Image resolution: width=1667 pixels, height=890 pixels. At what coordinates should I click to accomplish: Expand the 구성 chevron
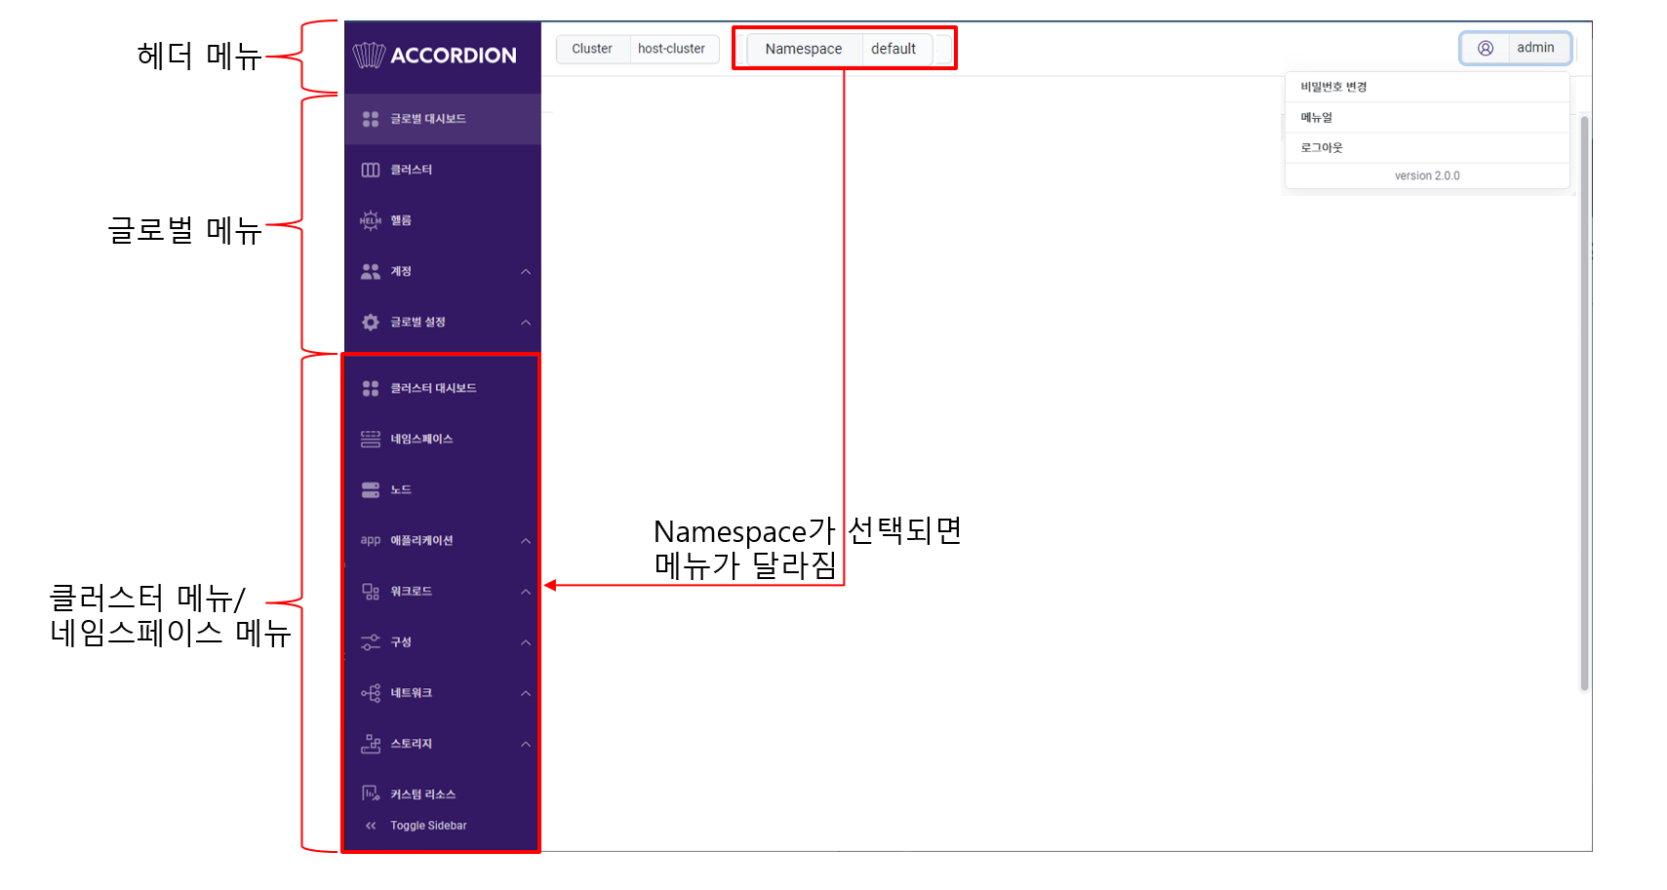[526, 641]
